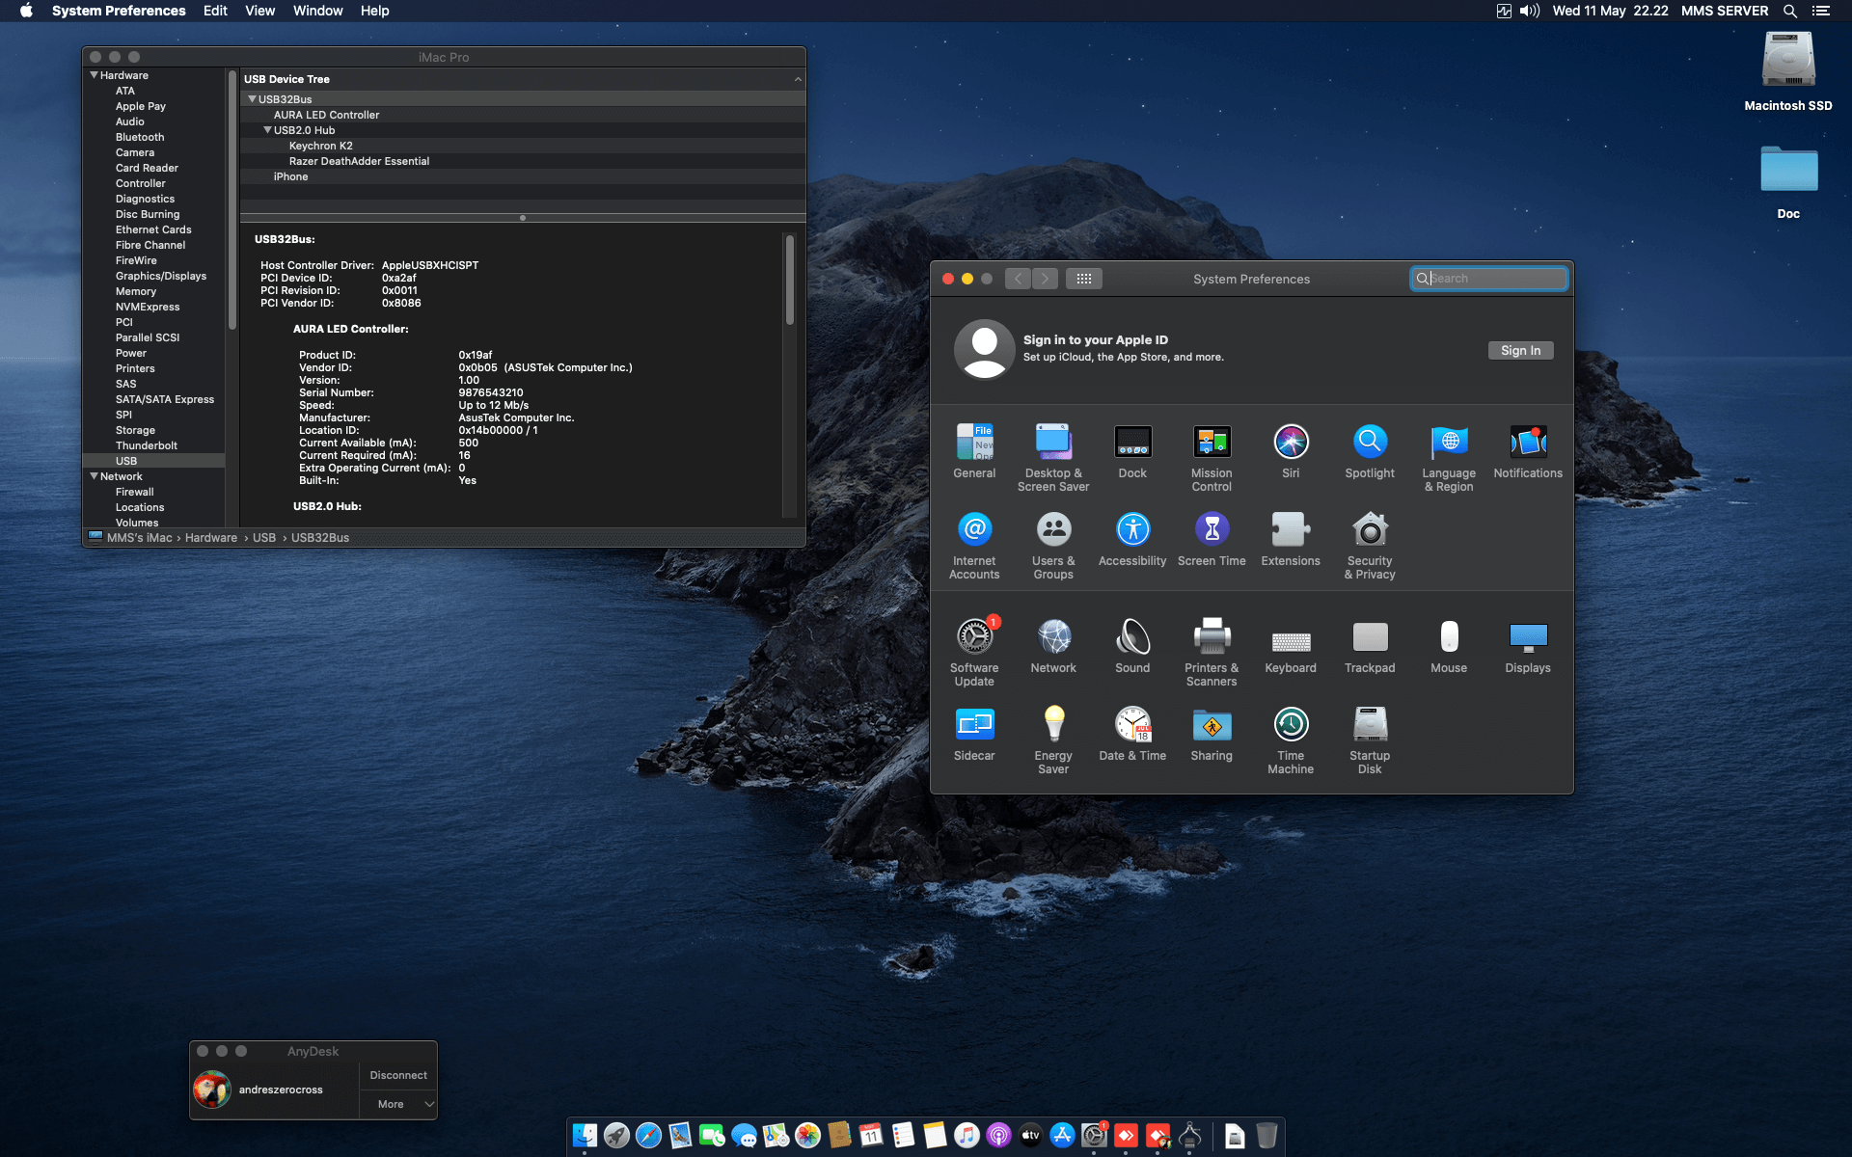Image resolution: width=1852 pixels, height=1157 pixels.
Task: Open Spotlight search from menu bar
Action: tap(1789, 11)
